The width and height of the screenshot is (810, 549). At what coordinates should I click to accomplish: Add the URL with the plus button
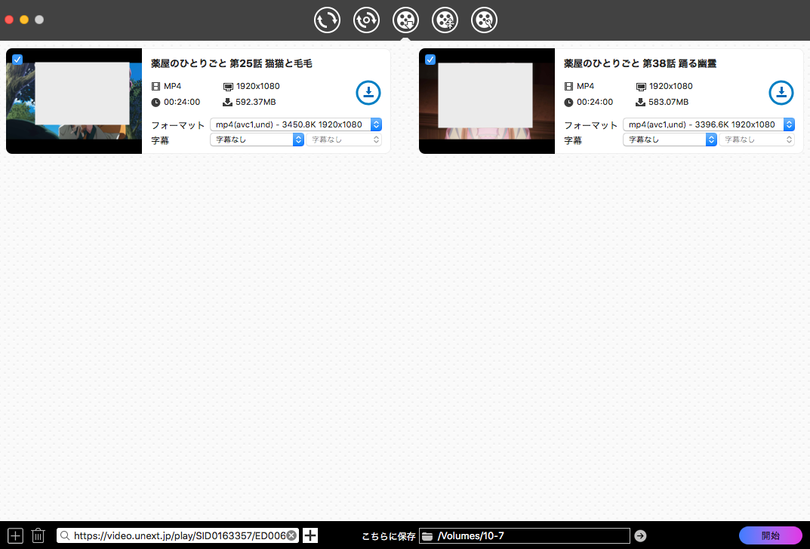(310, 535)
